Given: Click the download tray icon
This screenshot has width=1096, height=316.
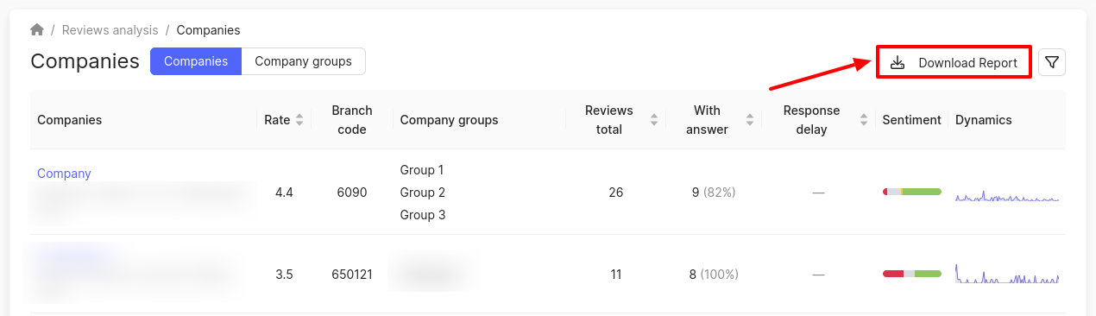Looking at the screenshot, I should 898,63.
